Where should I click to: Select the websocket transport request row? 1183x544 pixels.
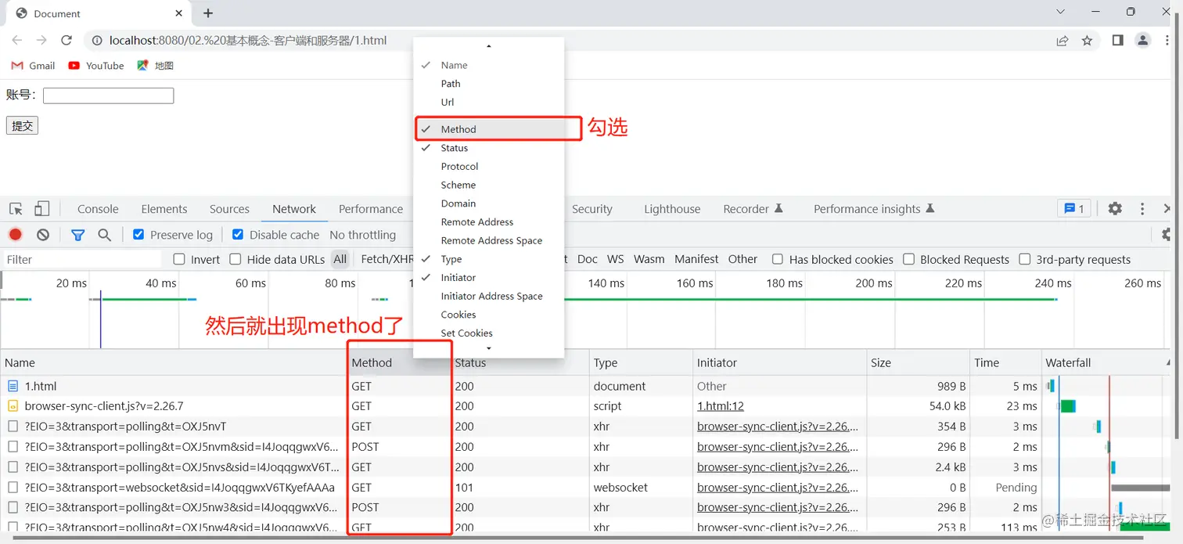587,487
